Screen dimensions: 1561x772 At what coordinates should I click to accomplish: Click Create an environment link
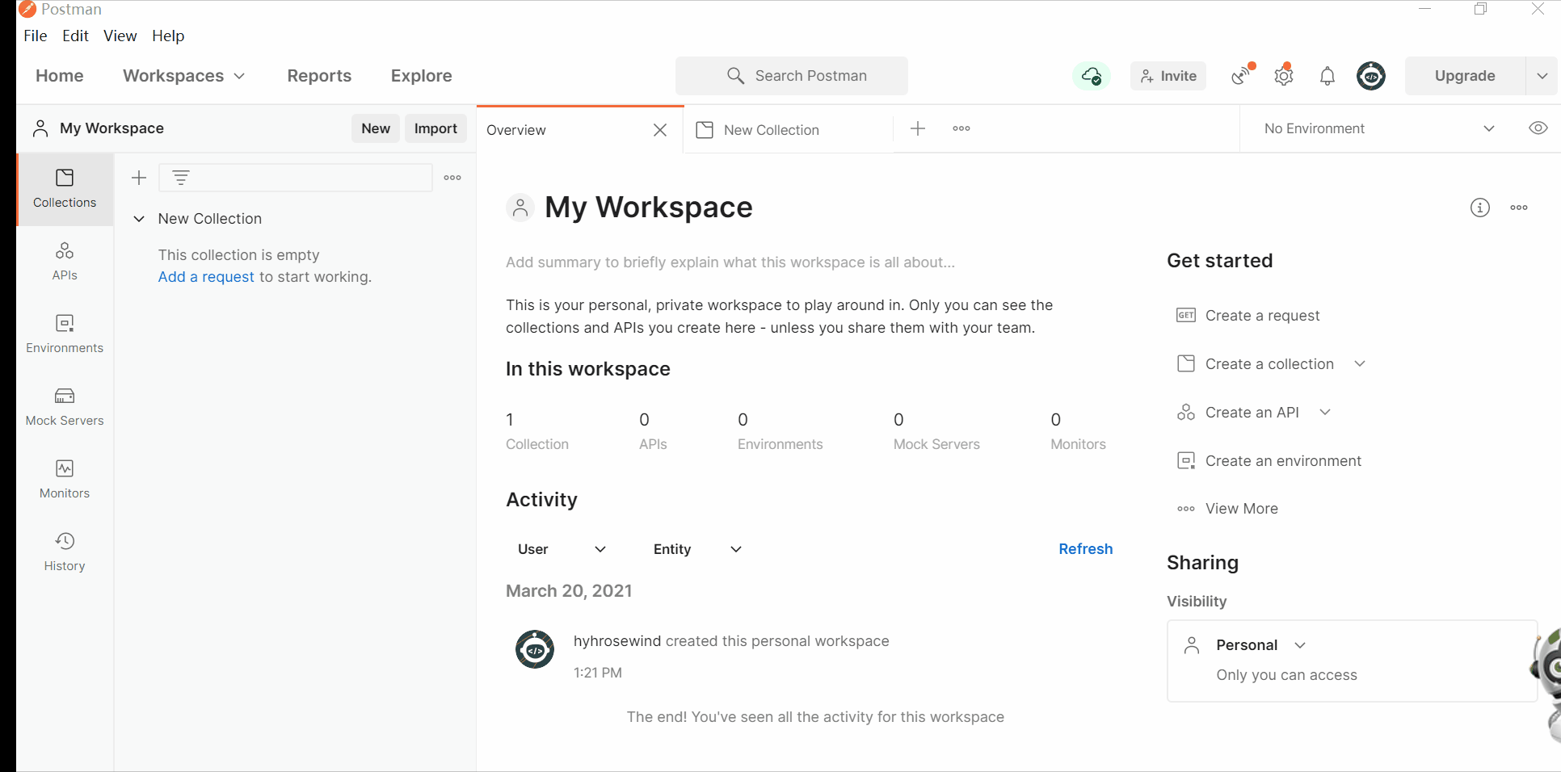[x=1283, y=461]
